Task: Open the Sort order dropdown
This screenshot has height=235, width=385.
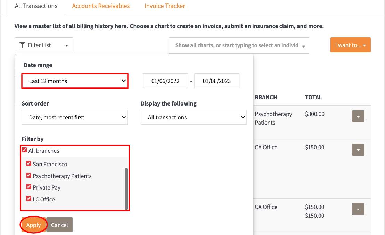Action: (75, 117)
